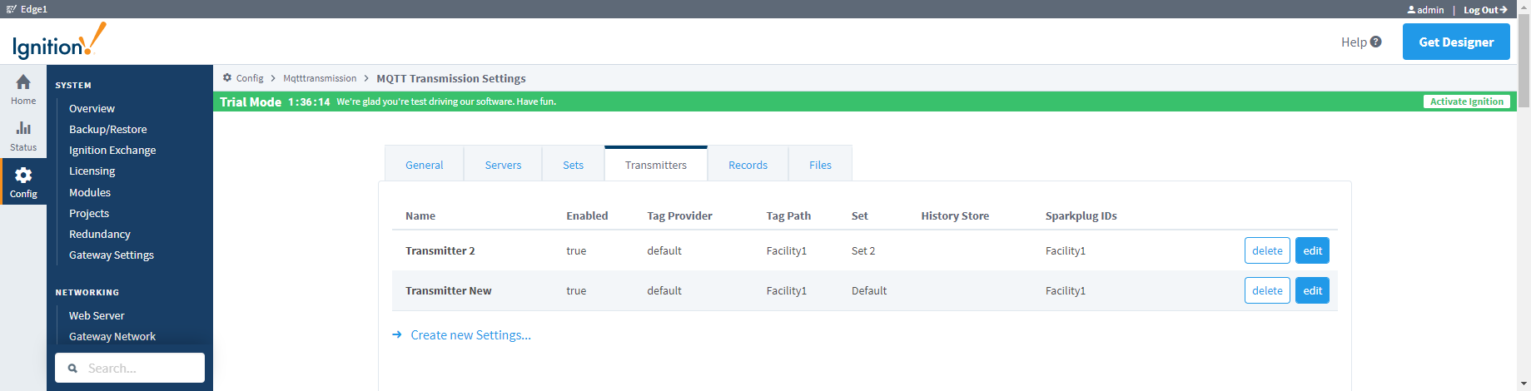Click Activate Ignition button
Screen dimensions: 1531x391
[x=1466, y=101]
